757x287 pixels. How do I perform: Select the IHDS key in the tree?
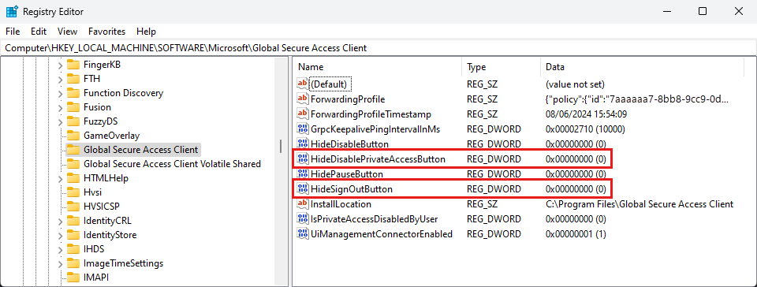tap(94, 249)
